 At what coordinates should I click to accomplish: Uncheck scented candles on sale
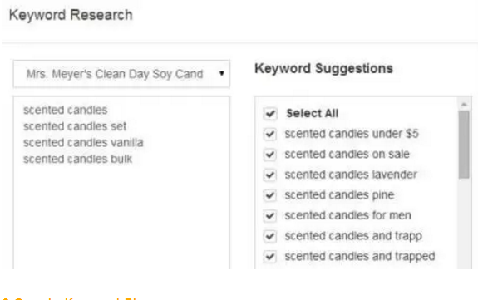(x=270, y=155)
